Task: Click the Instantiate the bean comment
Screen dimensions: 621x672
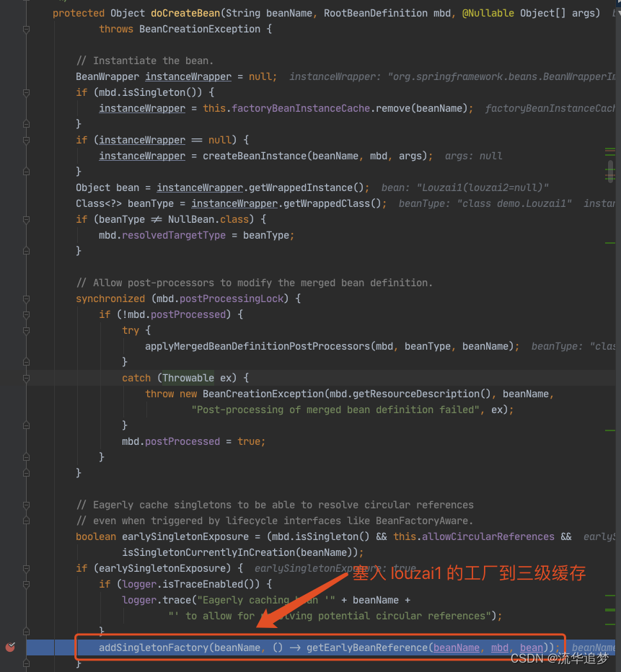Action: (145, 61)
